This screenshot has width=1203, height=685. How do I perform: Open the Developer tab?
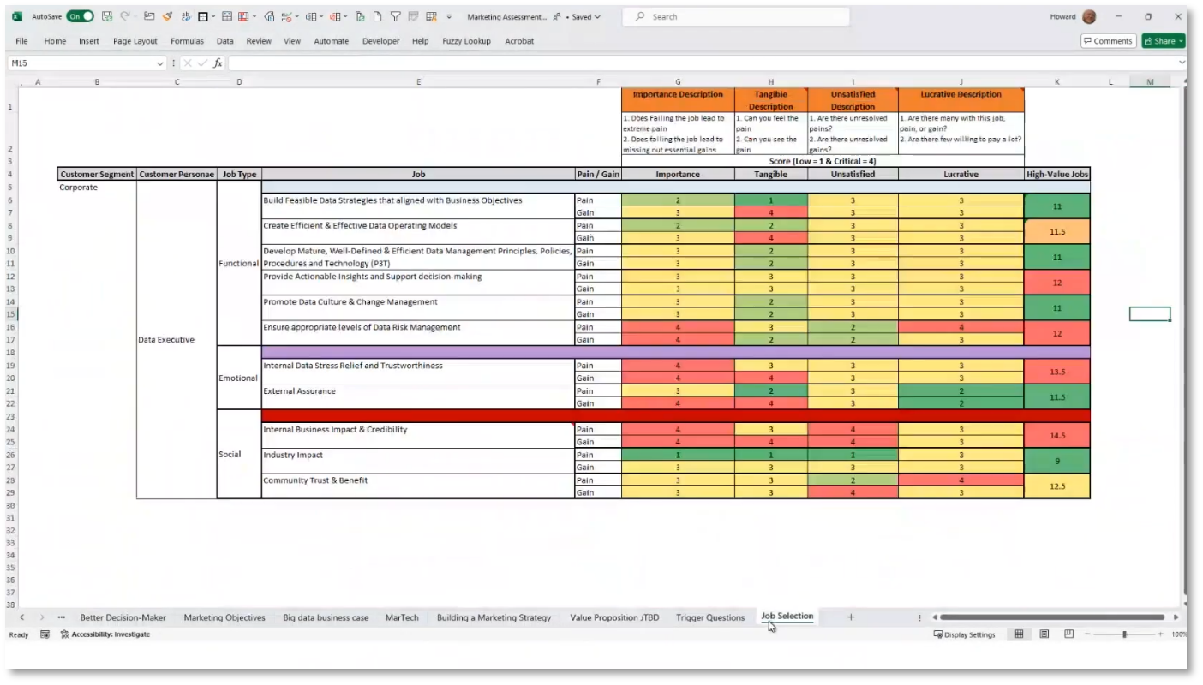tap(380, 41)
